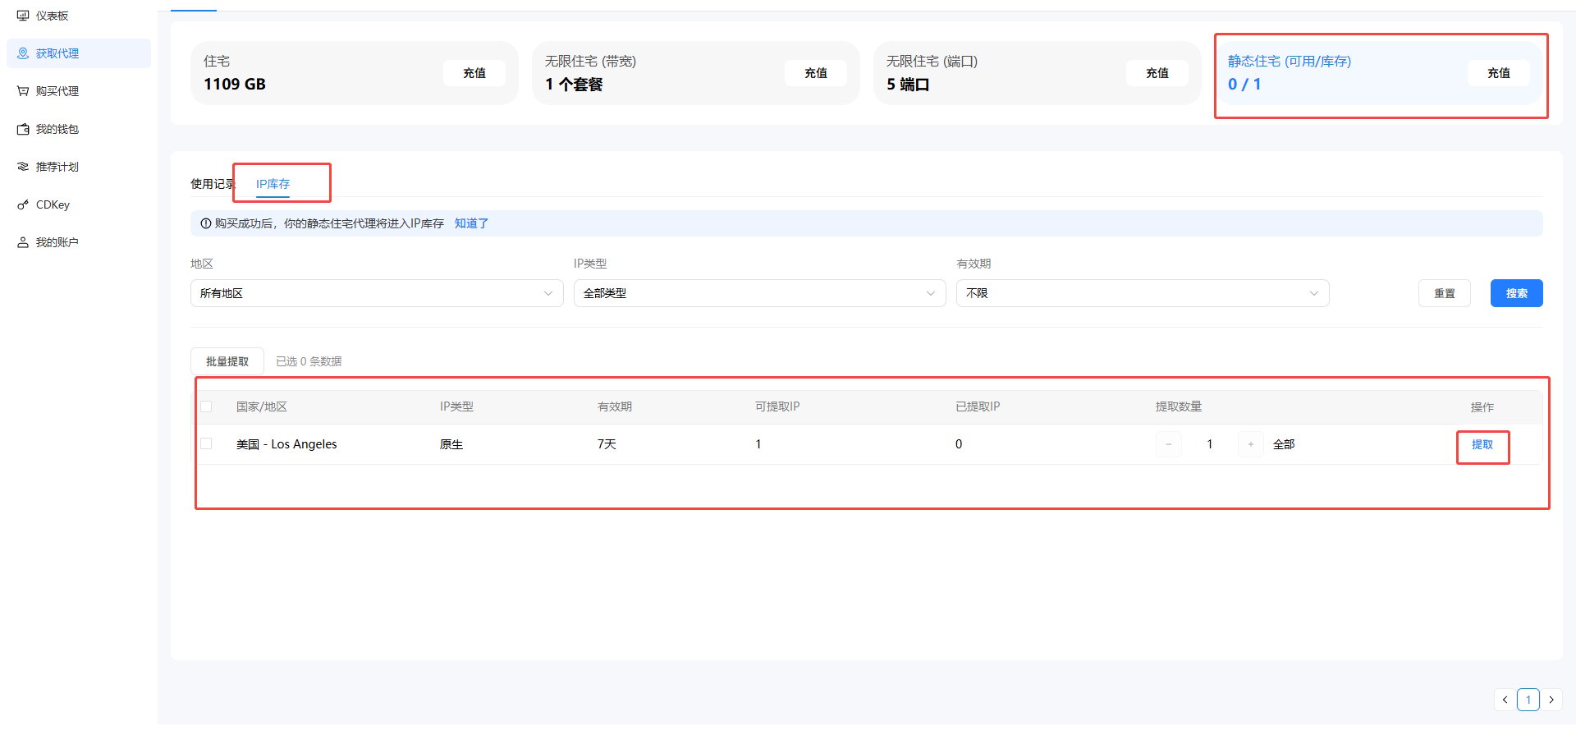
Task: Click the 7天 validity cell
Action: [607, 444]
